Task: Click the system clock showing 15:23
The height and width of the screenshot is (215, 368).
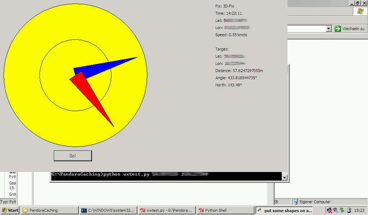Action: tap(359, 210)
